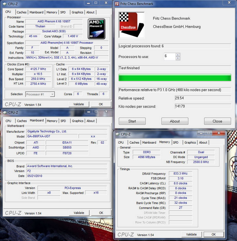Click the kilo nodes value 14179
This screenshot has width=237, height=241.
point(203,106)
